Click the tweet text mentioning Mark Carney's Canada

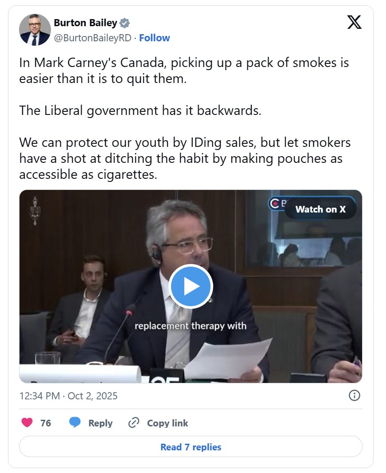pos(184,71)
